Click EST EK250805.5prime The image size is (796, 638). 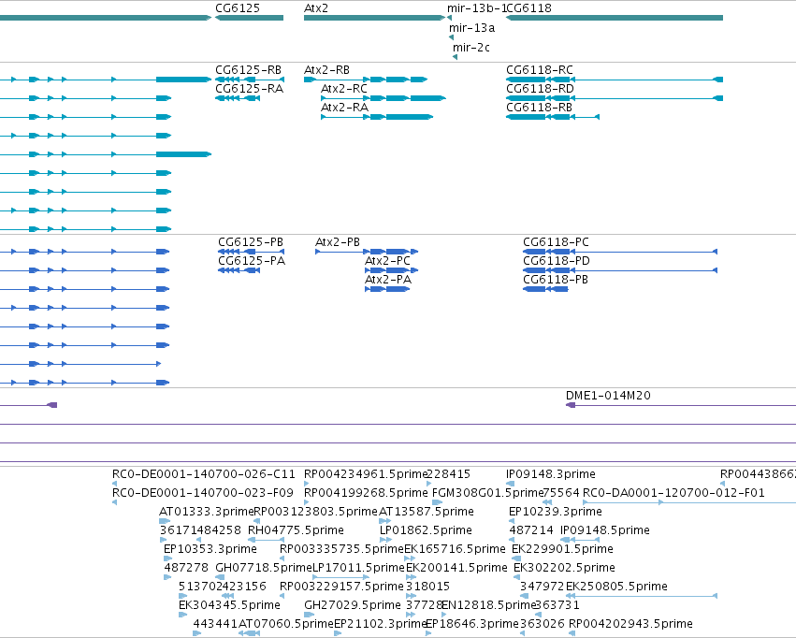pos(616,587)
